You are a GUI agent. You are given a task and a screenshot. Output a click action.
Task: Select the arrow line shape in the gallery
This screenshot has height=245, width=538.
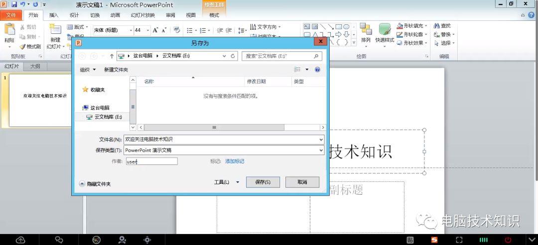pyautogui.click(x=331, y=27)
